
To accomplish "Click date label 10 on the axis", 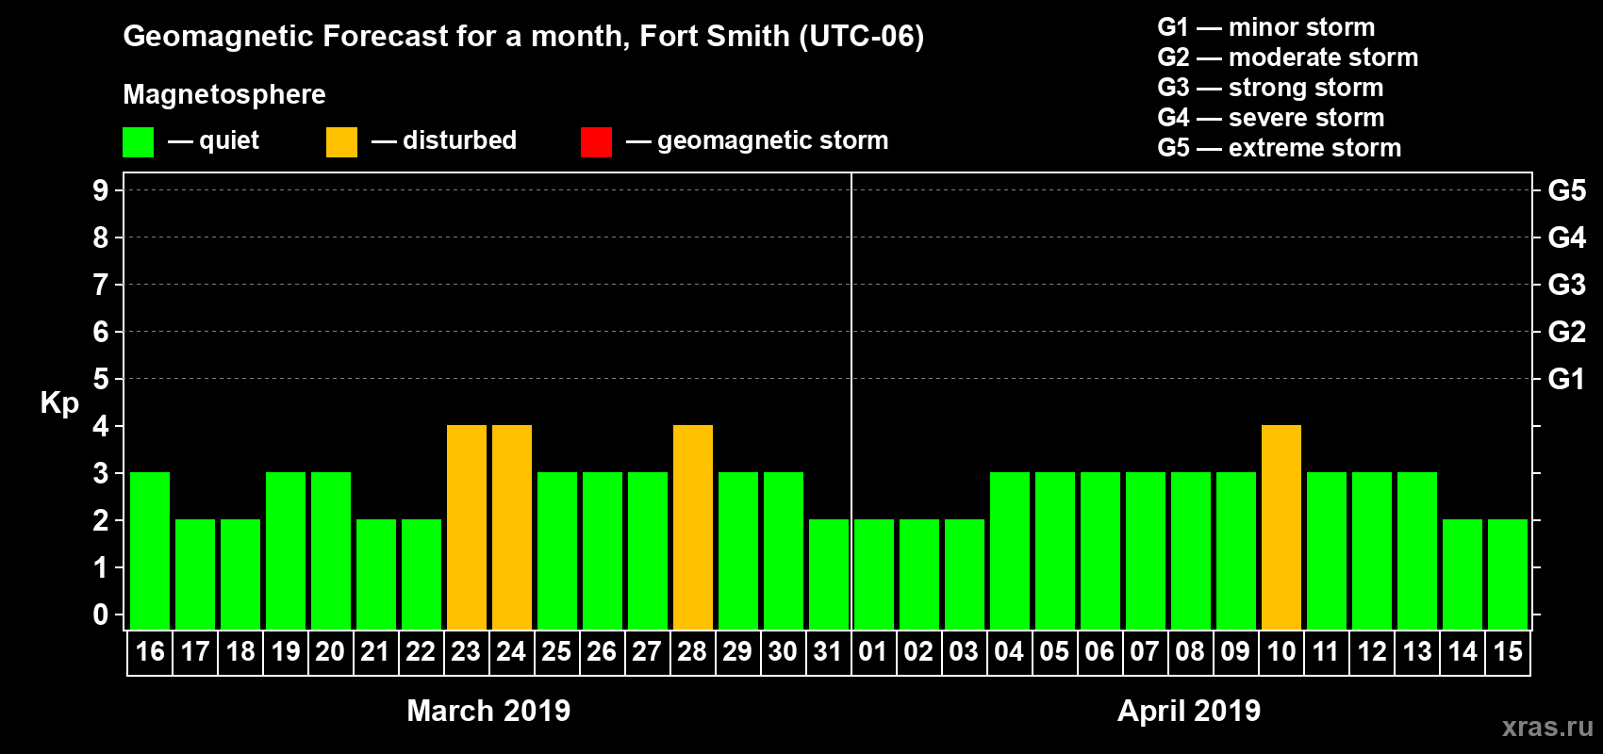I will [x=1281, y=651].
